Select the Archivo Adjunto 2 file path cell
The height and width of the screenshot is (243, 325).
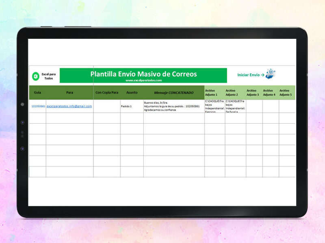point(236,106)
